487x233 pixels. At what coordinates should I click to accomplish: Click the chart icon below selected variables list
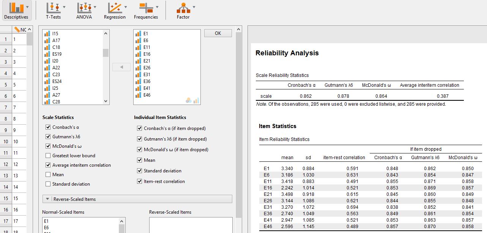pos(197,100)
